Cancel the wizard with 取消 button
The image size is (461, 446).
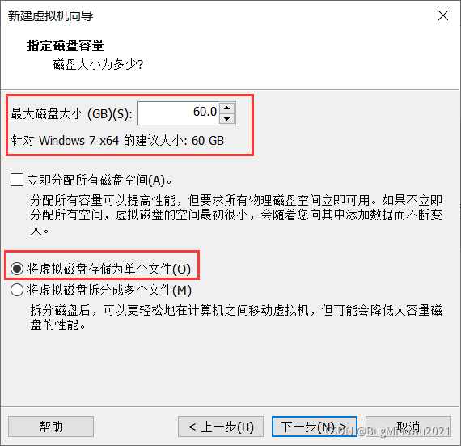click(408, 427)
